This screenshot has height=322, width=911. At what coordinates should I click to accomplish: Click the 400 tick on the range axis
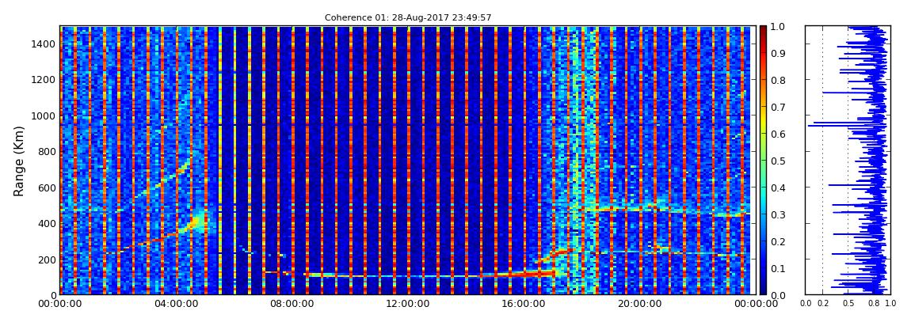click(x=48, y=223)
